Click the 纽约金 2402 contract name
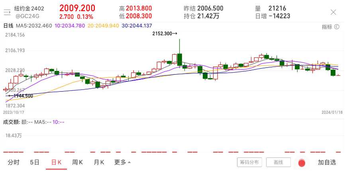The image size is (347, 171). [29, 9]
